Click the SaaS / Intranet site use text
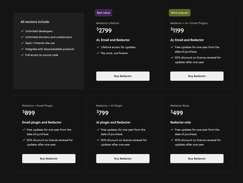 click(40, 43)
